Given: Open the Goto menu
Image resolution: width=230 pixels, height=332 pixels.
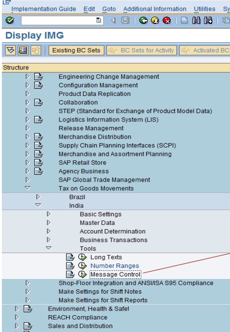Looking at the screenshot, I should [x=109, y=9].
